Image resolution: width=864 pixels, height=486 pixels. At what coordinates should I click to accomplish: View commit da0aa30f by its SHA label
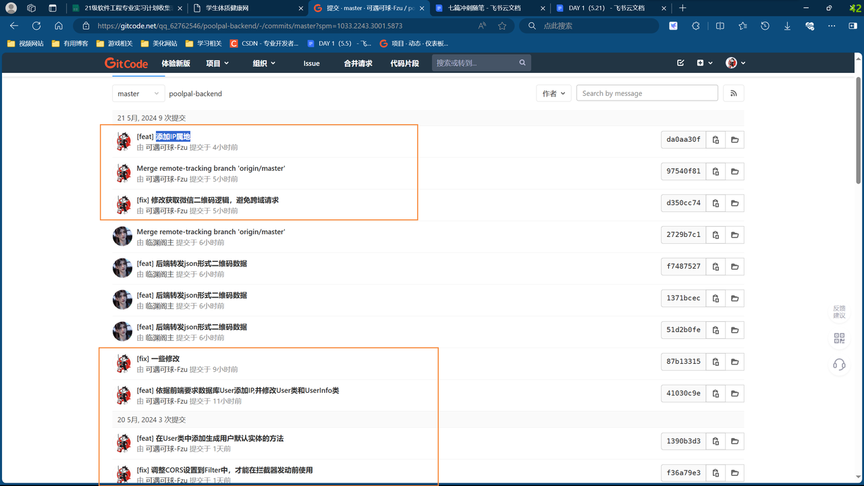coord(683,140)
